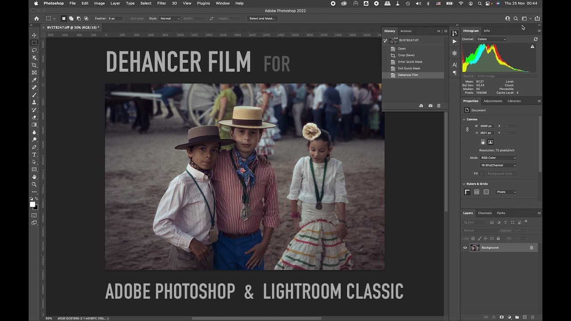571x321 pixels.
Task: Select the Move tool
Action: coord(34,35)
